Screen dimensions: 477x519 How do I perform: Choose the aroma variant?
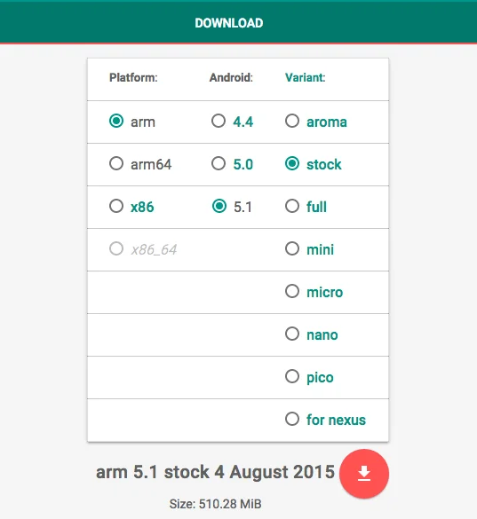292,122
